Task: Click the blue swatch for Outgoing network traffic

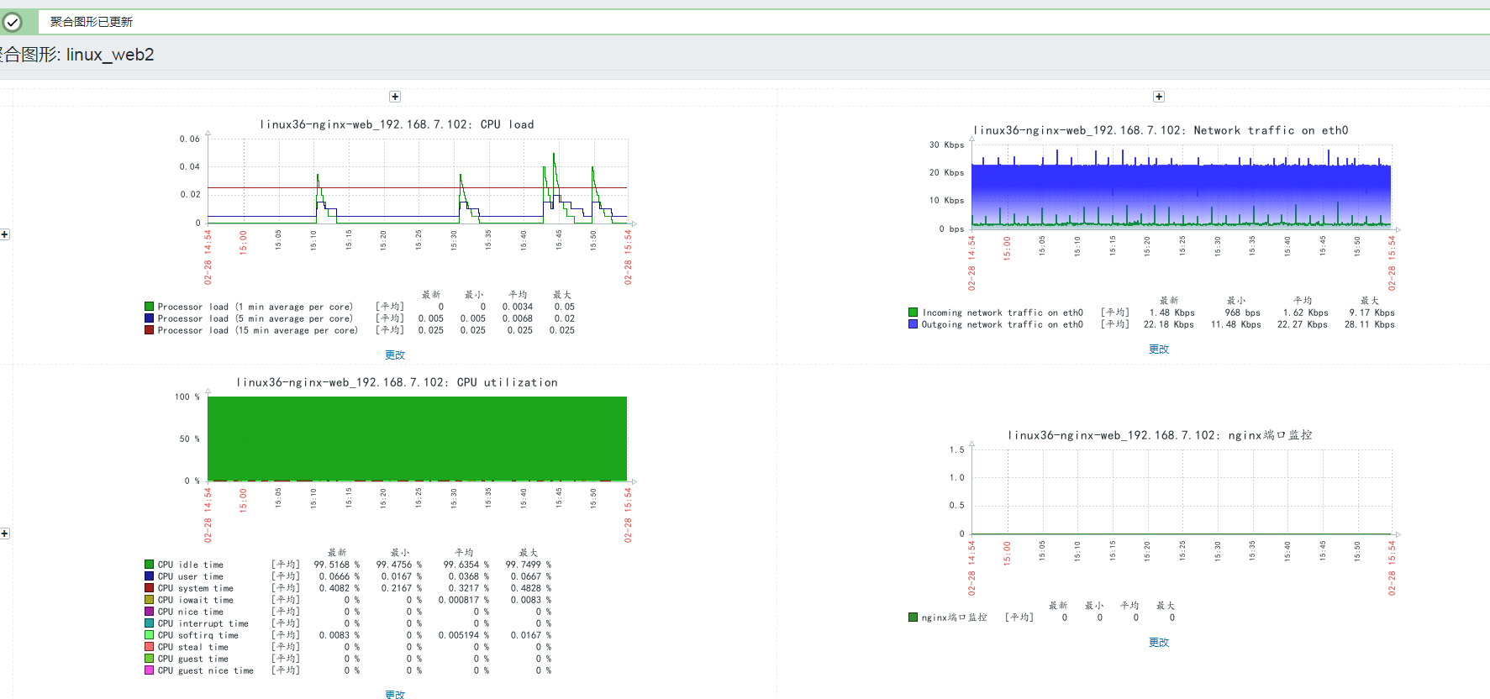Action: (913, 324)
